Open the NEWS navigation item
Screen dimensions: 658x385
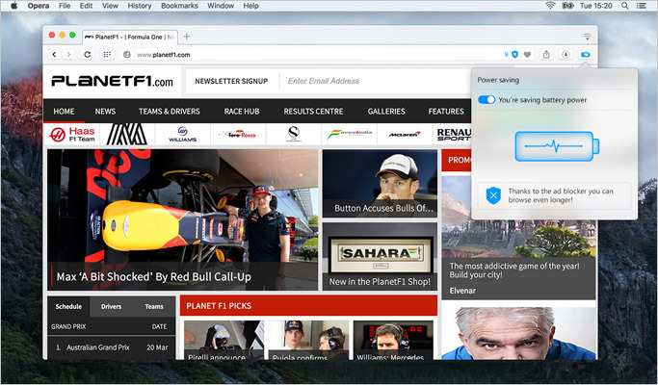[x=105, y=111]
